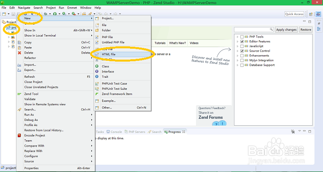
Task: Enable the Database Support checkbox
Action: pos(242,65)
